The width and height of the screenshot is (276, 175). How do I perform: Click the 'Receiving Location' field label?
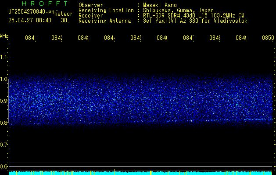click(x=106, y=10)
